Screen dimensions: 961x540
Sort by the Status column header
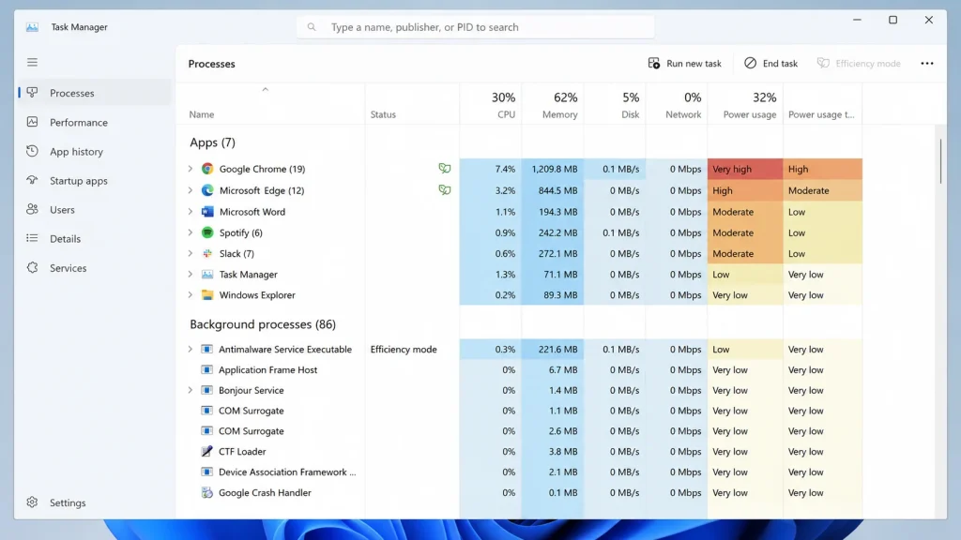413,104
